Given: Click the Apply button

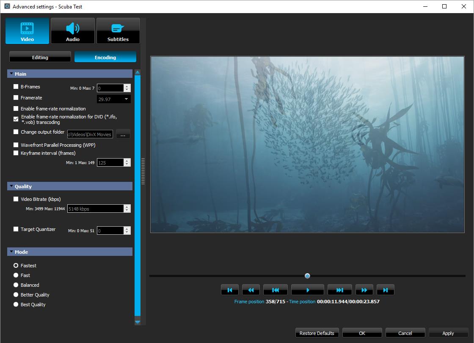Looking at the screenshot, I should click(448, 333).
